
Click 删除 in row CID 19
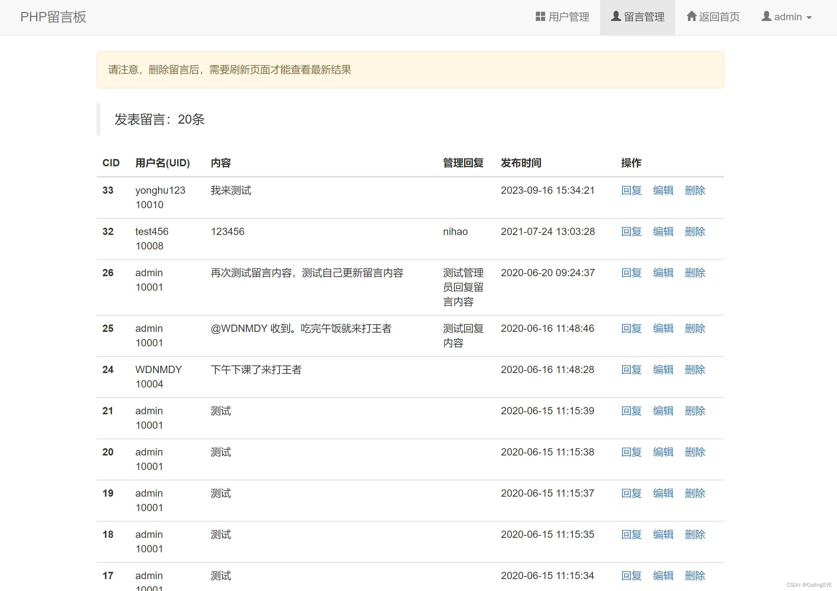click(695, 493)
